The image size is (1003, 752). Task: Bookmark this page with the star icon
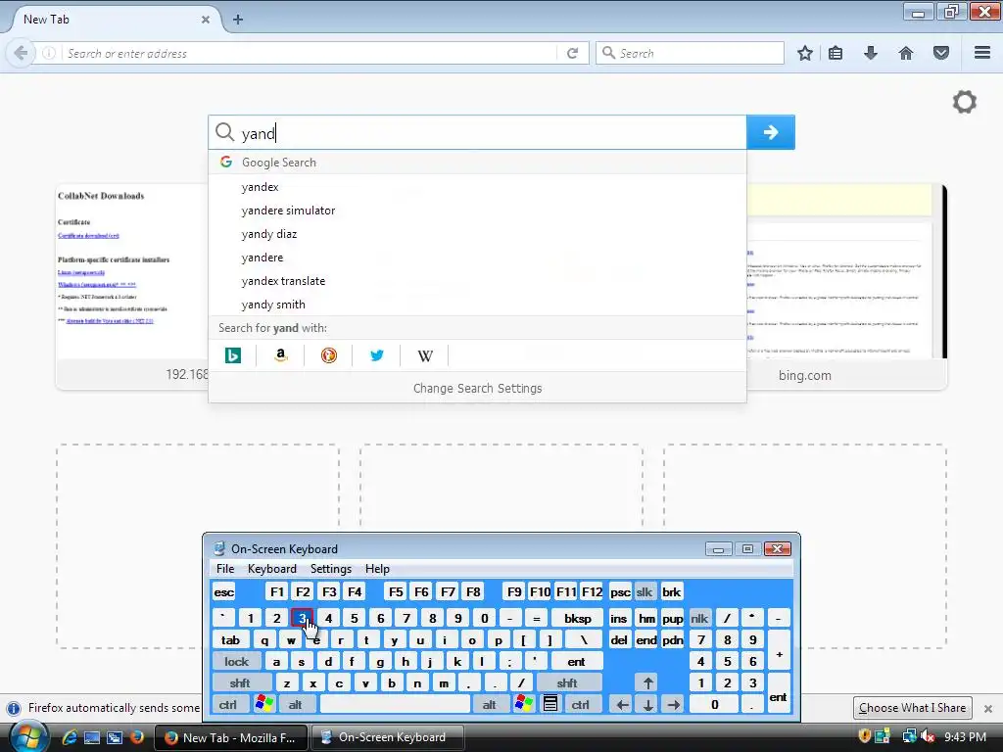click(x=805, y=53)
